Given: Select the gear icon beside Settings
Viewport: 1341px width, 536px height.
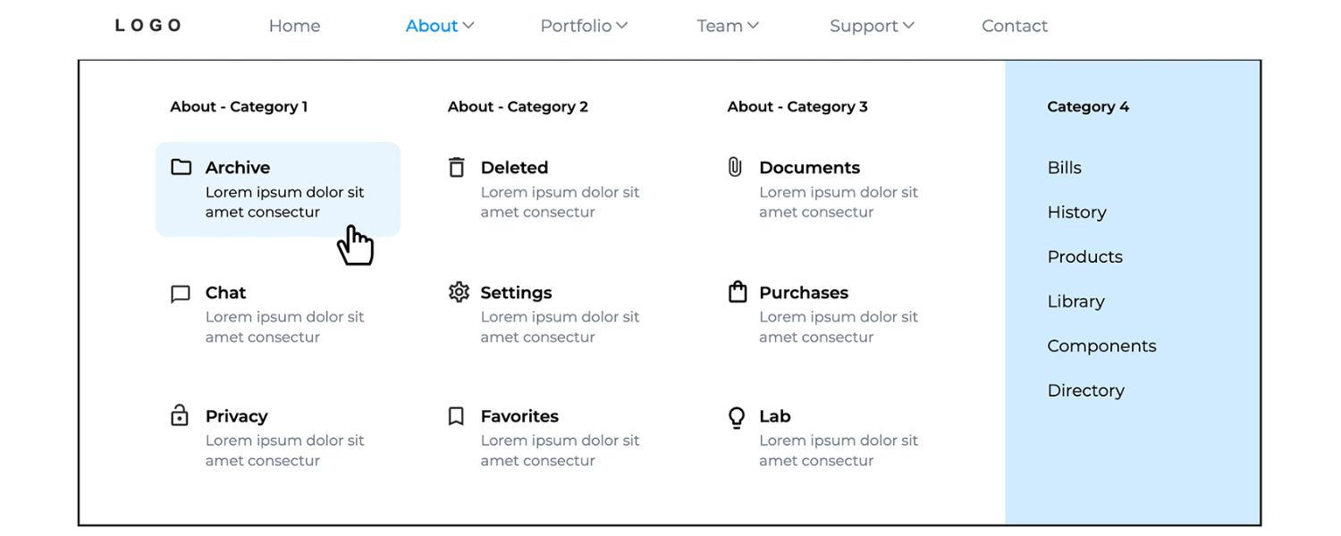Looking at the screenshot, I should [459, 292].
